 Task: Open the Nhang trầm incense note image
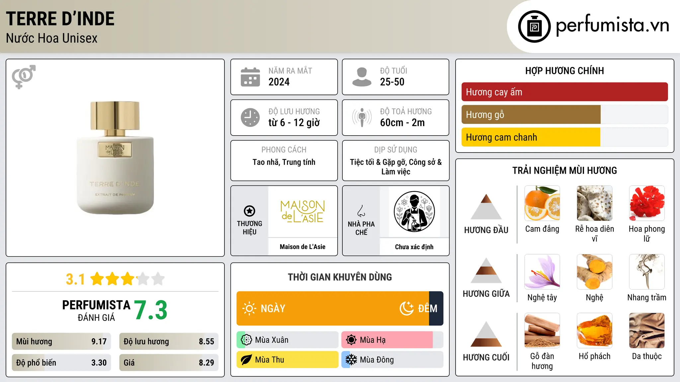(x=647, y=272)
